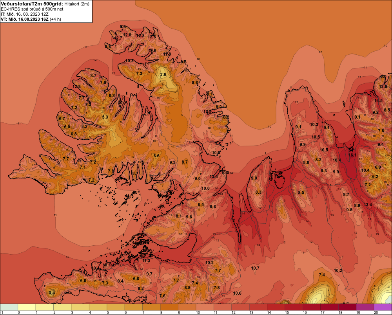
Task: Click the title 'Veðurstofan/T2m 500grid: Hitakort (2m)'
Action: point(45,4)
